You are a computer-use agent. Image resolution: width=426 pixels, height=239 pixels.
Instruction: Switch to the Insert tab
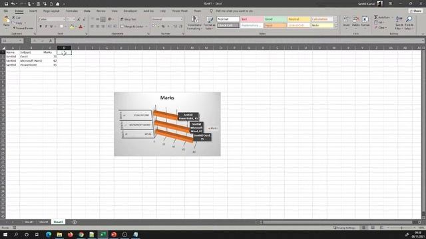(33, 11)
